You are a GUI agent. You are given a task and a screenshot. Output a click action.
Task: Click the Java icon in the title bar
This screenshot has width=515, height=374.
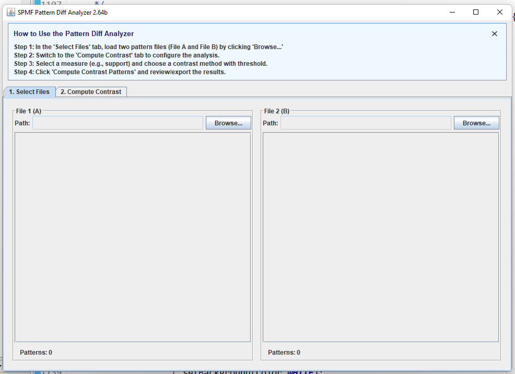click(x=11, y=13)
